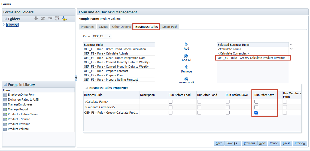Select the Business Rules tab
Viewport: 310px width, 151px height.
(x=147, y=27)
